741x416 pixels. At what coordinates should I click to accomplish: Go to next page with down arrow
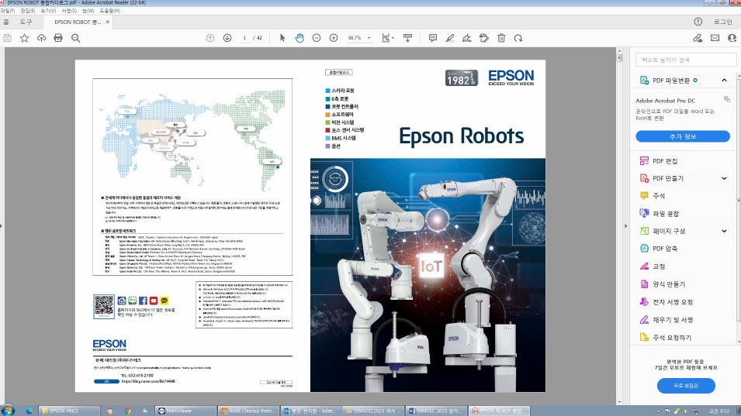227,38
